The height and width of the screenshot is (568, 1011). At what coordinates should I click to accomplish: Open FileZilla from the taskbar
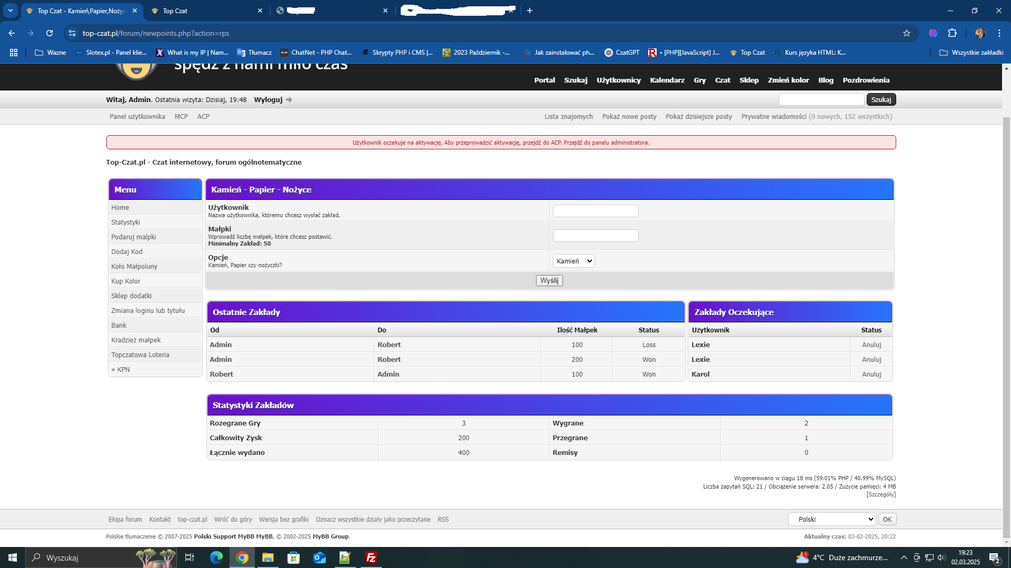point(371,557)
